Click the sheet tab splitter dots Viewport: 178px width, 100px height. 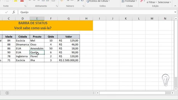tap(93, 93)
